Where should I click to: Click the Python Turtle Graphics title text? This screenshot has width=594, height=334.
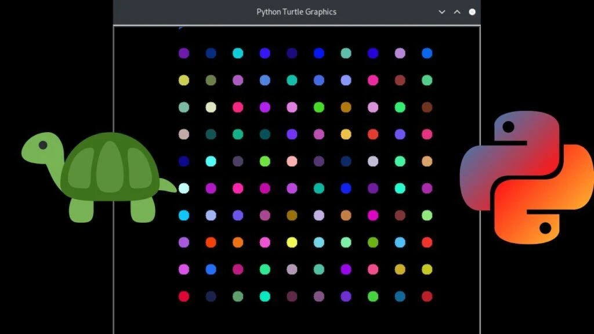tap(296, 12)
